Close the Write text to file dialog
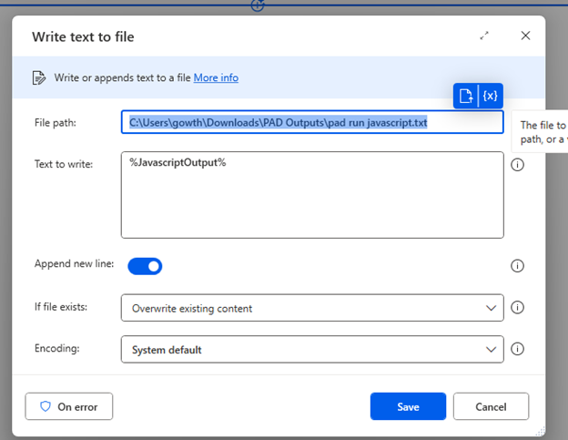 (x=525, y=36)
